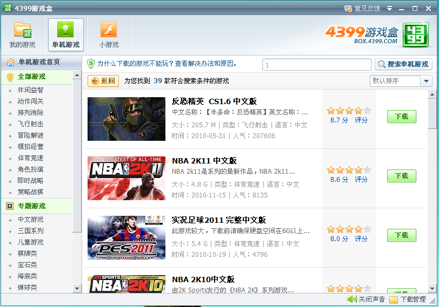This screenshot has width=439, height=307.
Task: Click the 搜索单机游戏 search button
Action: tap(403, 64)
